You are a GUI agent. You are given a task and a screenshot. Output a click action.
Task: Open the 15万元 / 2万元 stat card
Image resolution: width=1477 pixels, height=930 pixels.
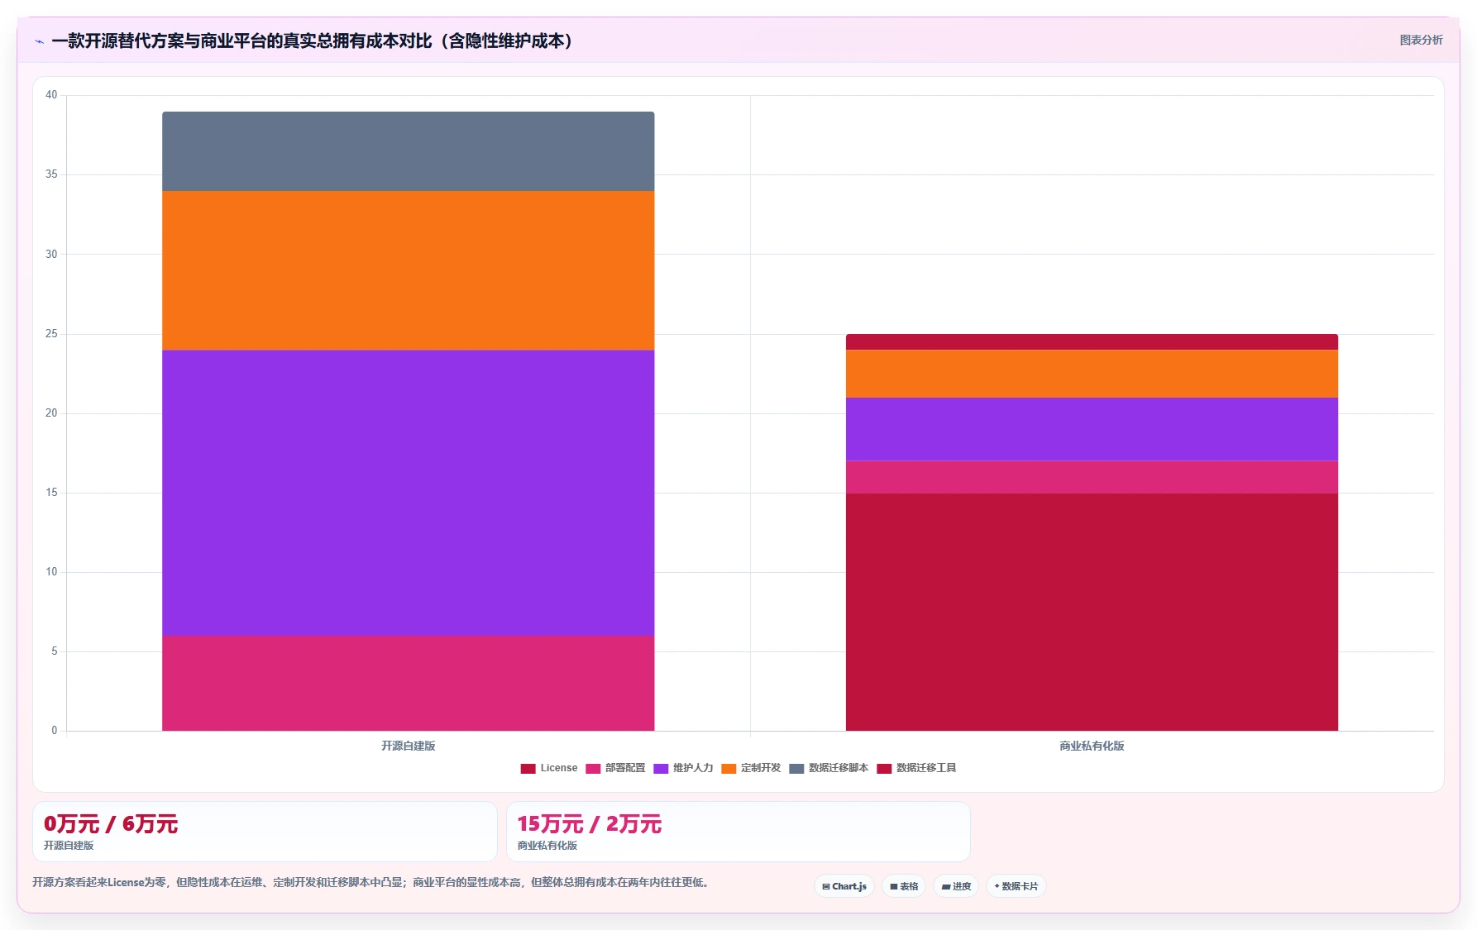(738, 832)
